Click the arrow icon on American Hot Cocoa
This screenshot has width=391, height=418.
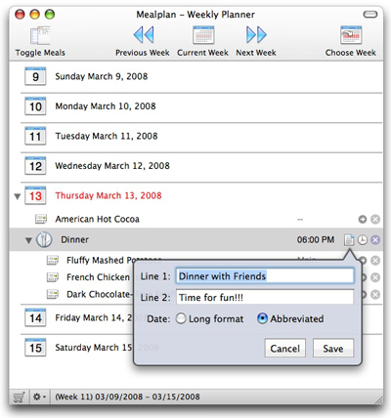click(x=363, y=220)
